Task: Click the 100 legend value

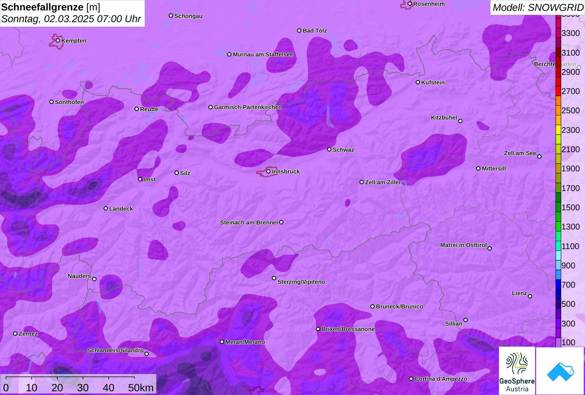Action: [568, 343]
